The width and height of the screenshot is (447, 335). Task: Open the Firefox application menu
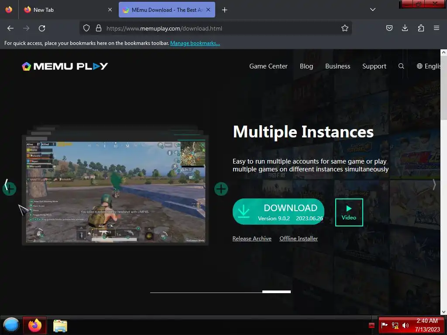coord(437,28)
